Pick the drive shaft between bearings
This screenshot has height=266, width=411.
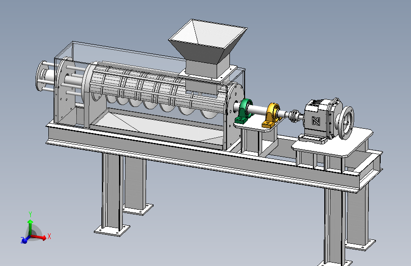(259, 110)
